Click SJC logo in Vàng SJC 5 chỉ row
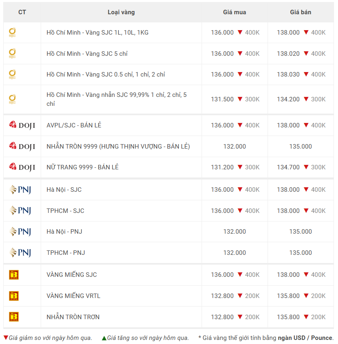The height and width of the screenshot is (344, 338). coord(13,53)
